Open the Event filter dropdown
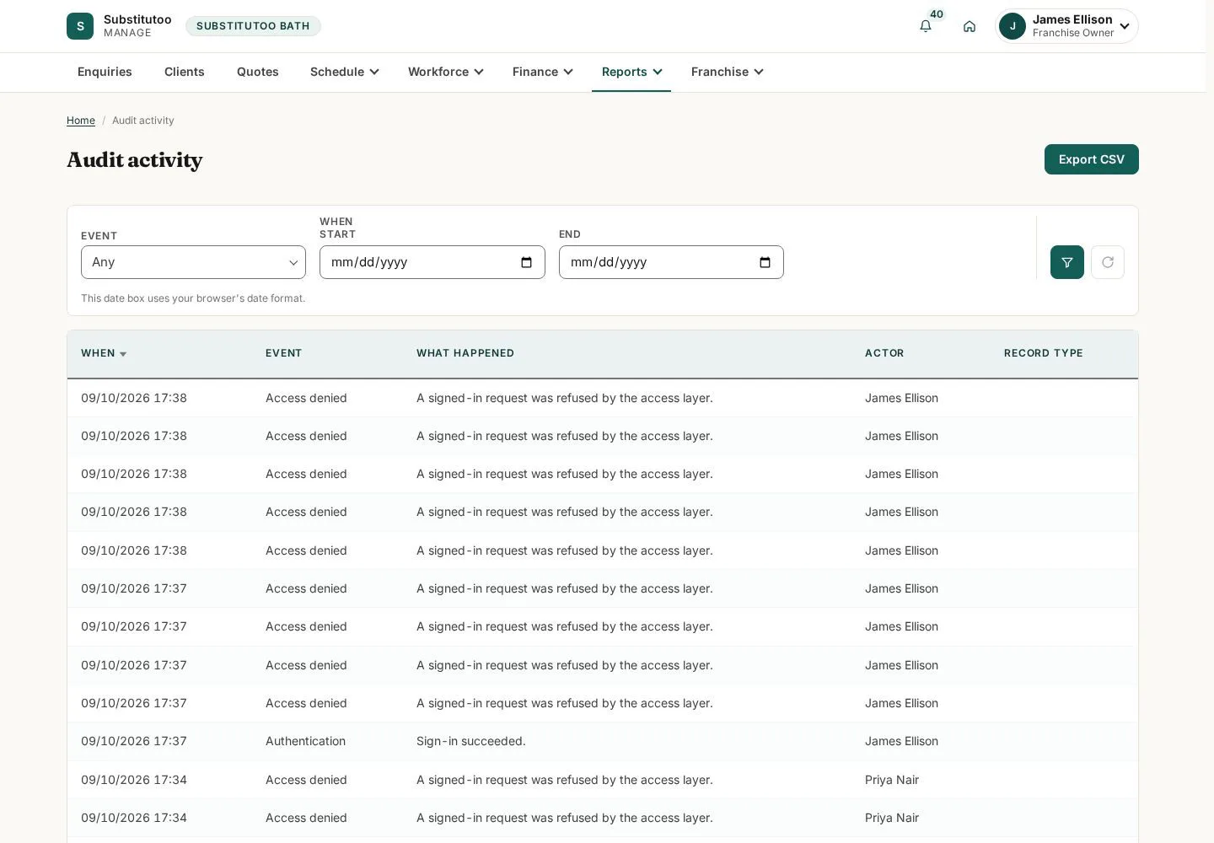1214x843 pixels. pos(193,262)
